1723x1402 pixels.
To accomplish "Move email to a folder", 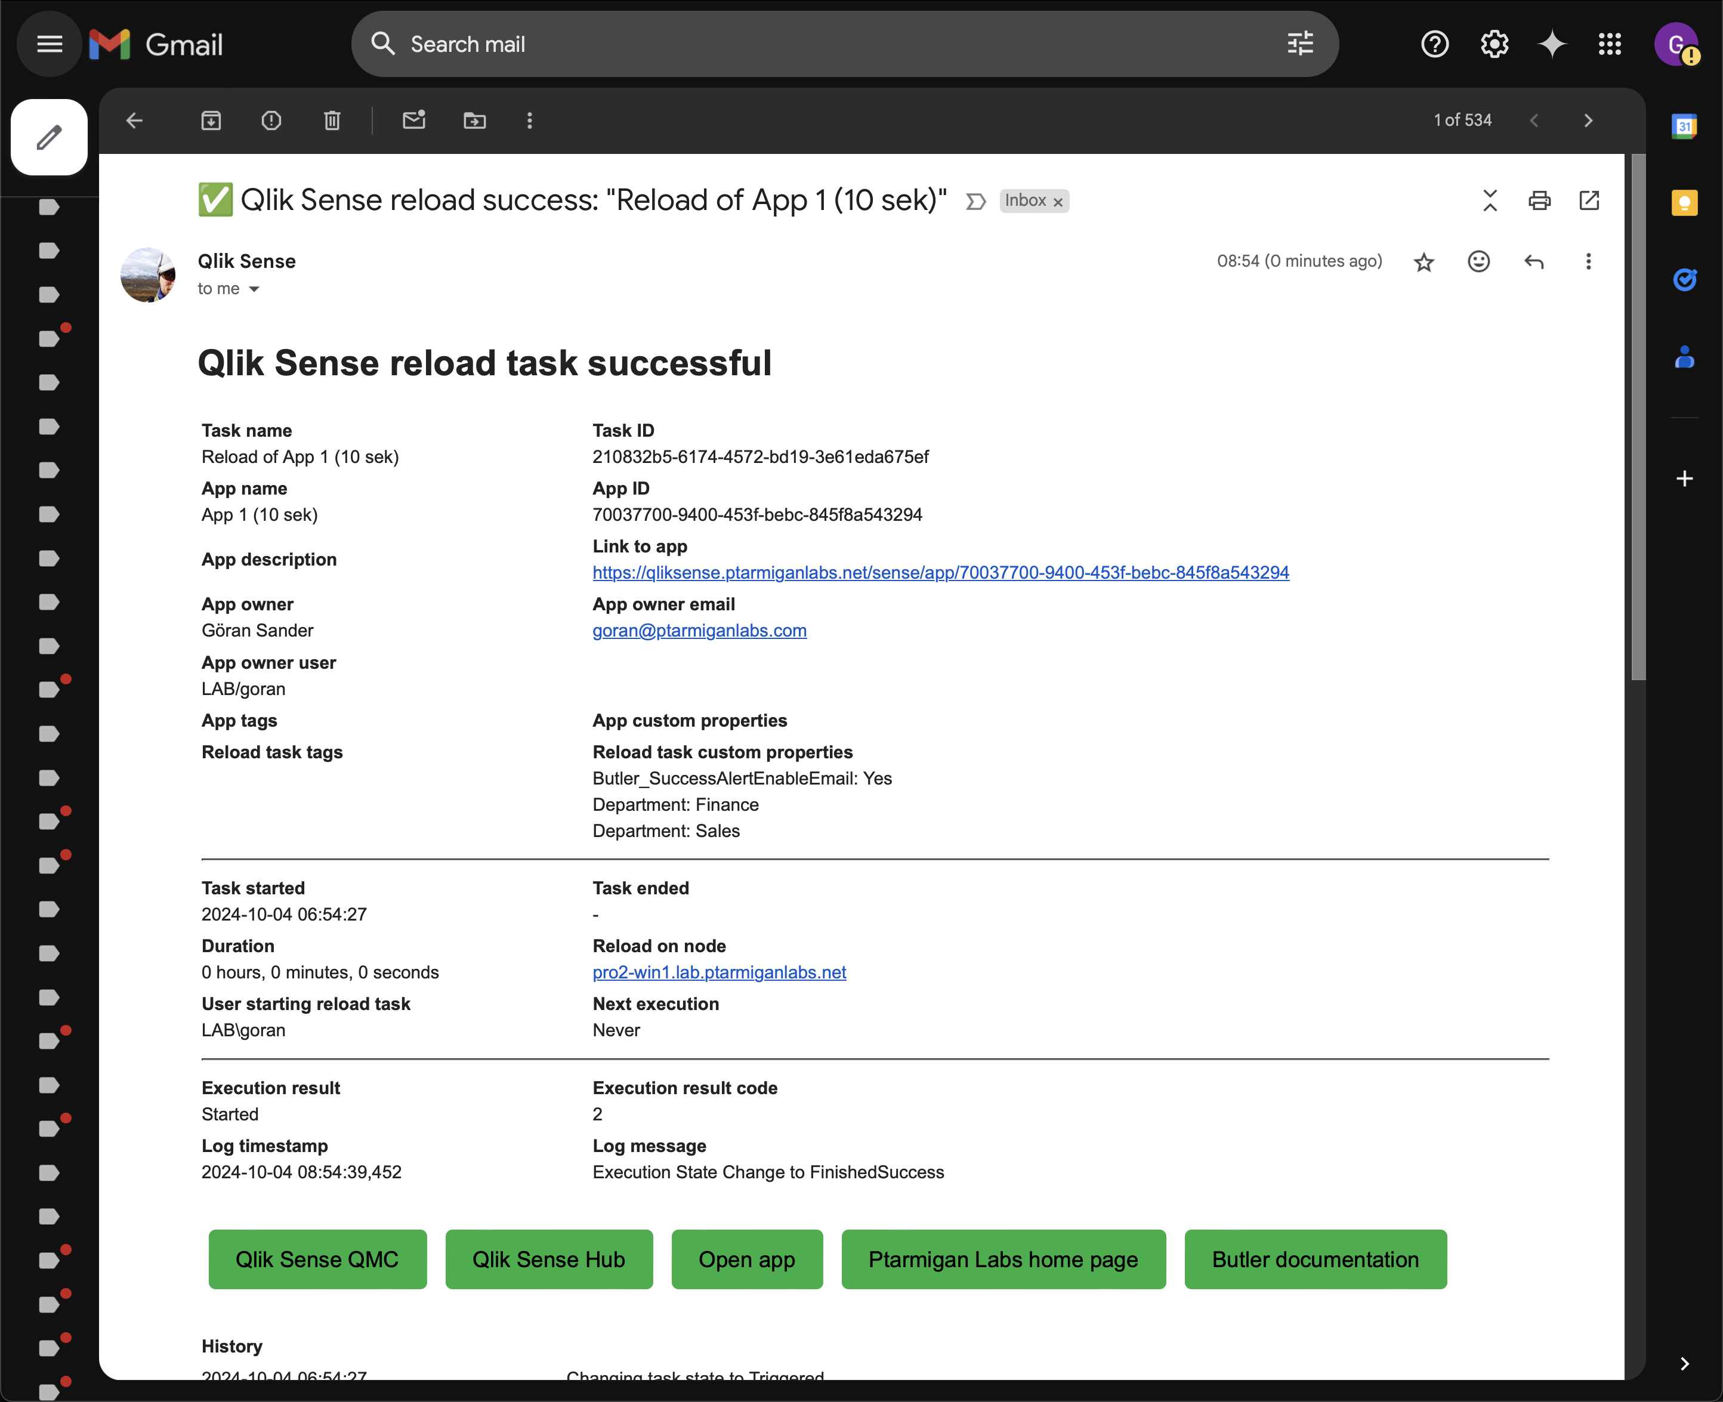I will tap(474, 121).
